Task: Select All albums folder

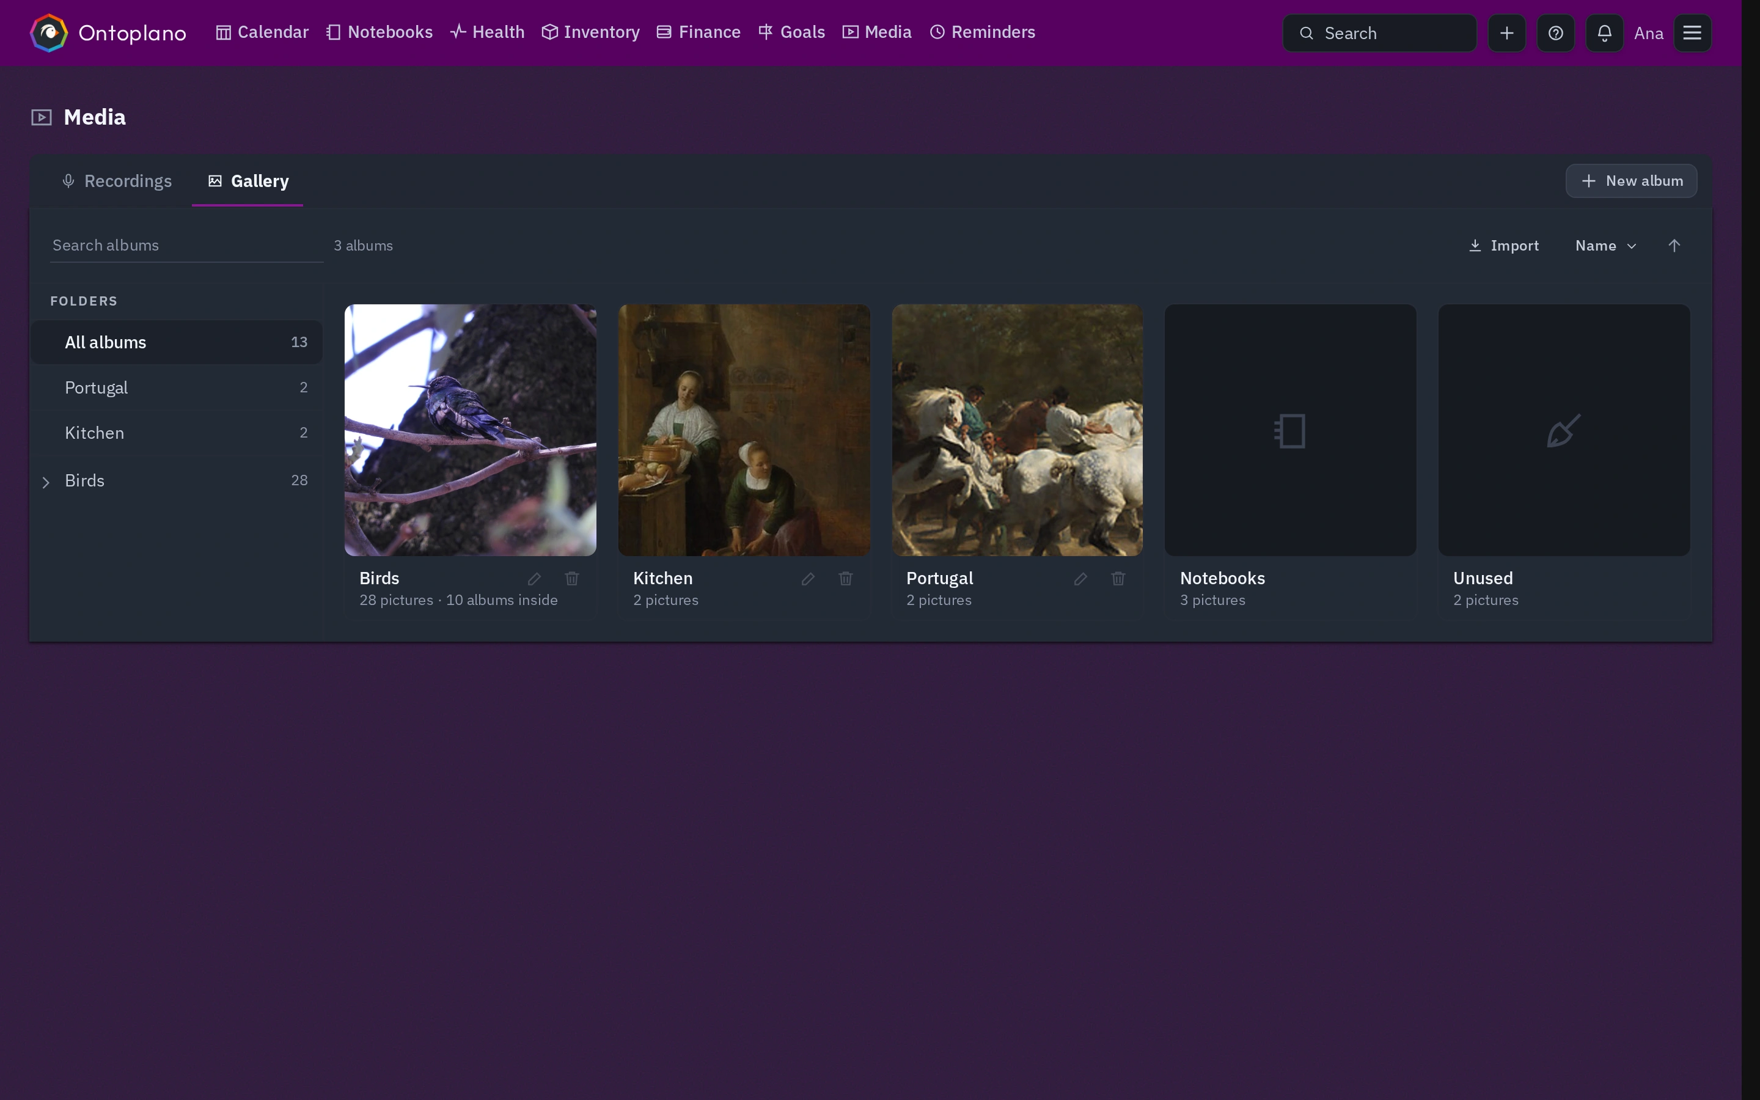Action: coord(177,342)
